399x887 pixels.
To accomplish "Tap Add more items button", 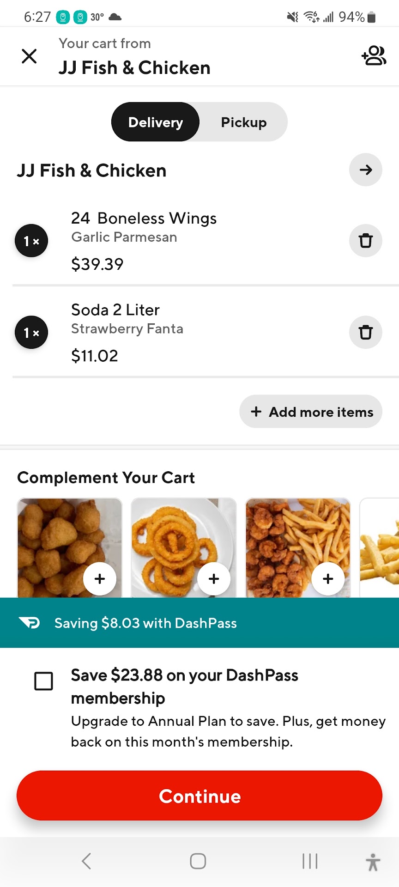I will coord(311,412).
